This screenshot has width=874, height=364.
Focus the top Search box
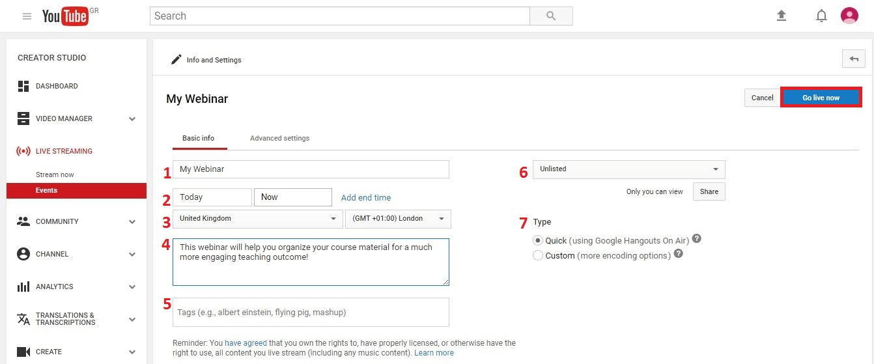pyautogui.click(x=339, y=16)
